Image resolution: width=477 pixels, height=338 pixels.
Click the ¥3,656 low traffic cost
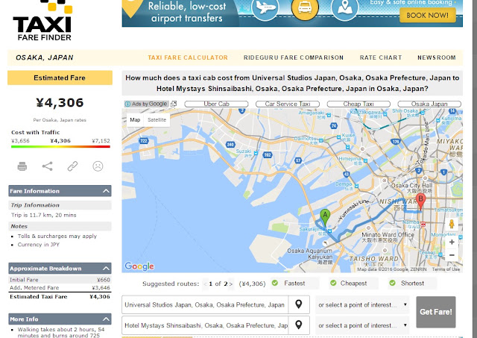pos(20,141)
